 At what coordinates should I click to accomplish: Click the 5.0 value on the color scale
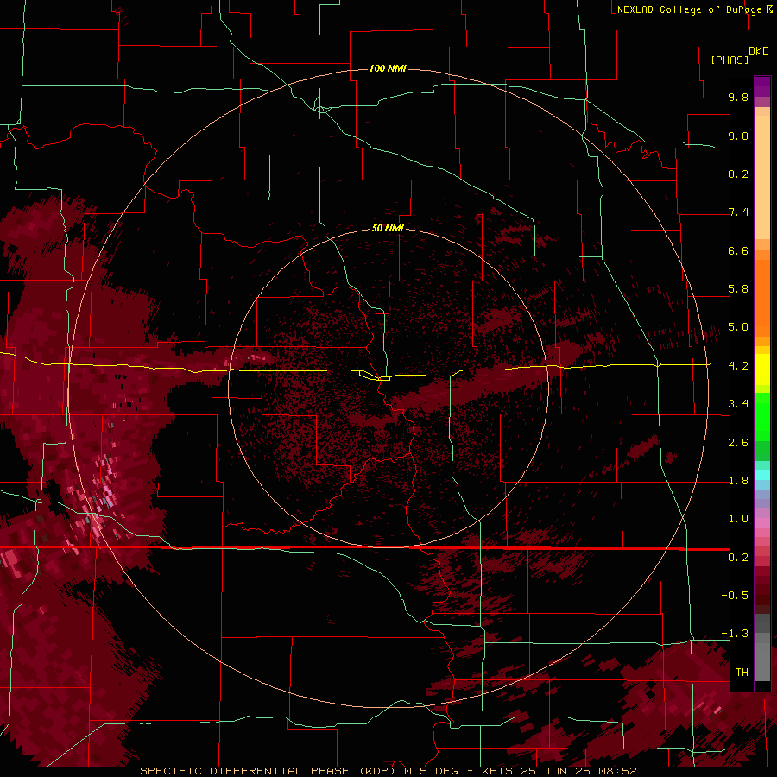[x=738, y=327]
